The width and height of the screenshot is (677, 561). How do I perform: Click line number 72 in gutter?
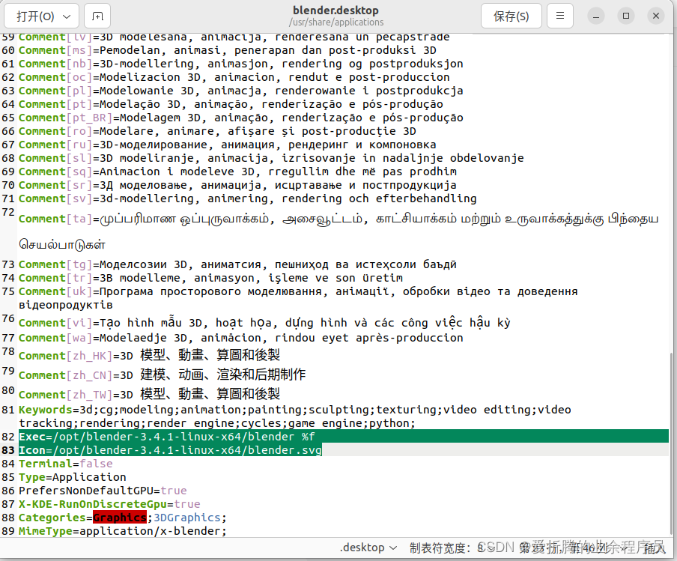pyautogui.click(x=8, y=212)
